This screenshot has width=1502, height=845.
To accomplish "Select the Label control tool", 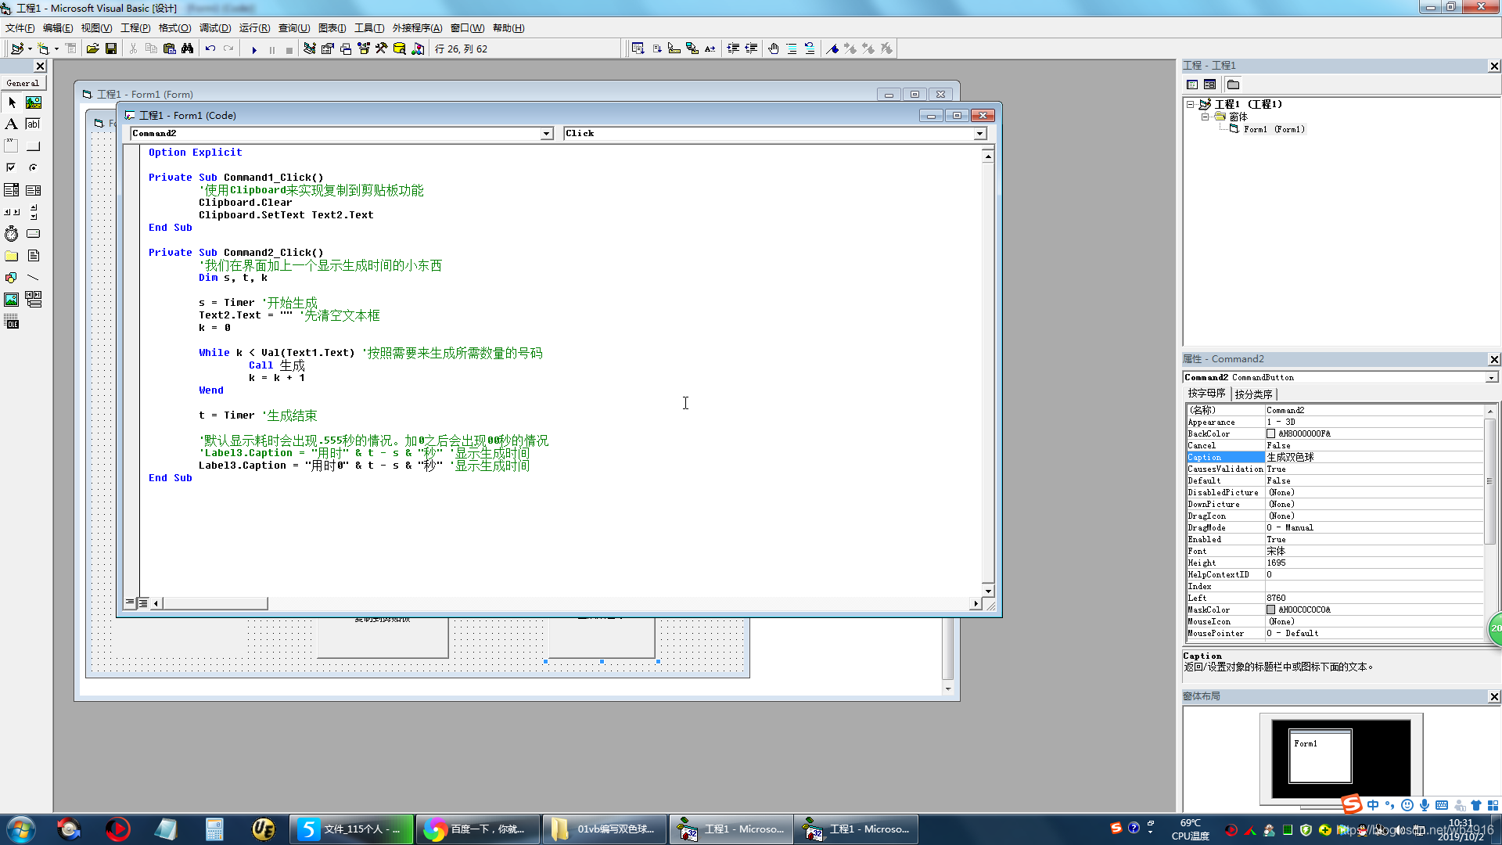I will [11, 124].
